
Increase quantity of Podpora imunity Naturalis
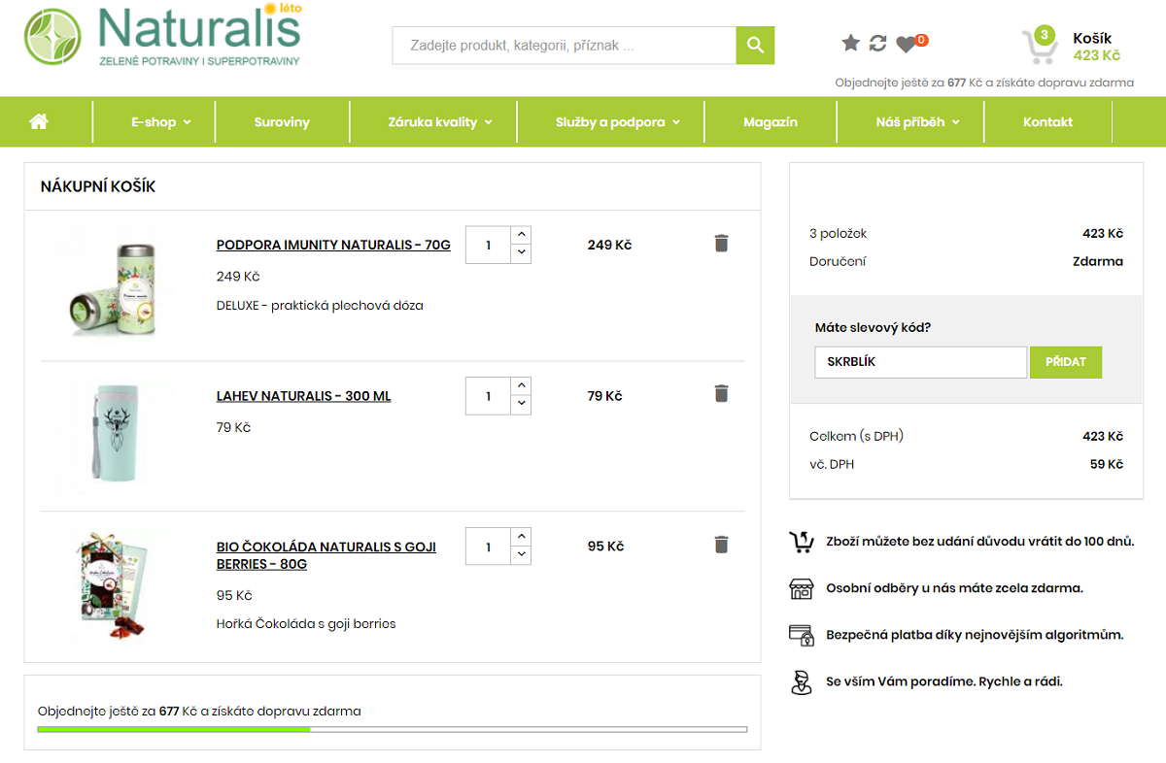point(521,235)
